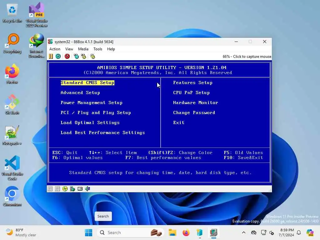Open Visual Studio 2022 Preview desktop shortcut

pyautogui.click(x=37, y=15)
